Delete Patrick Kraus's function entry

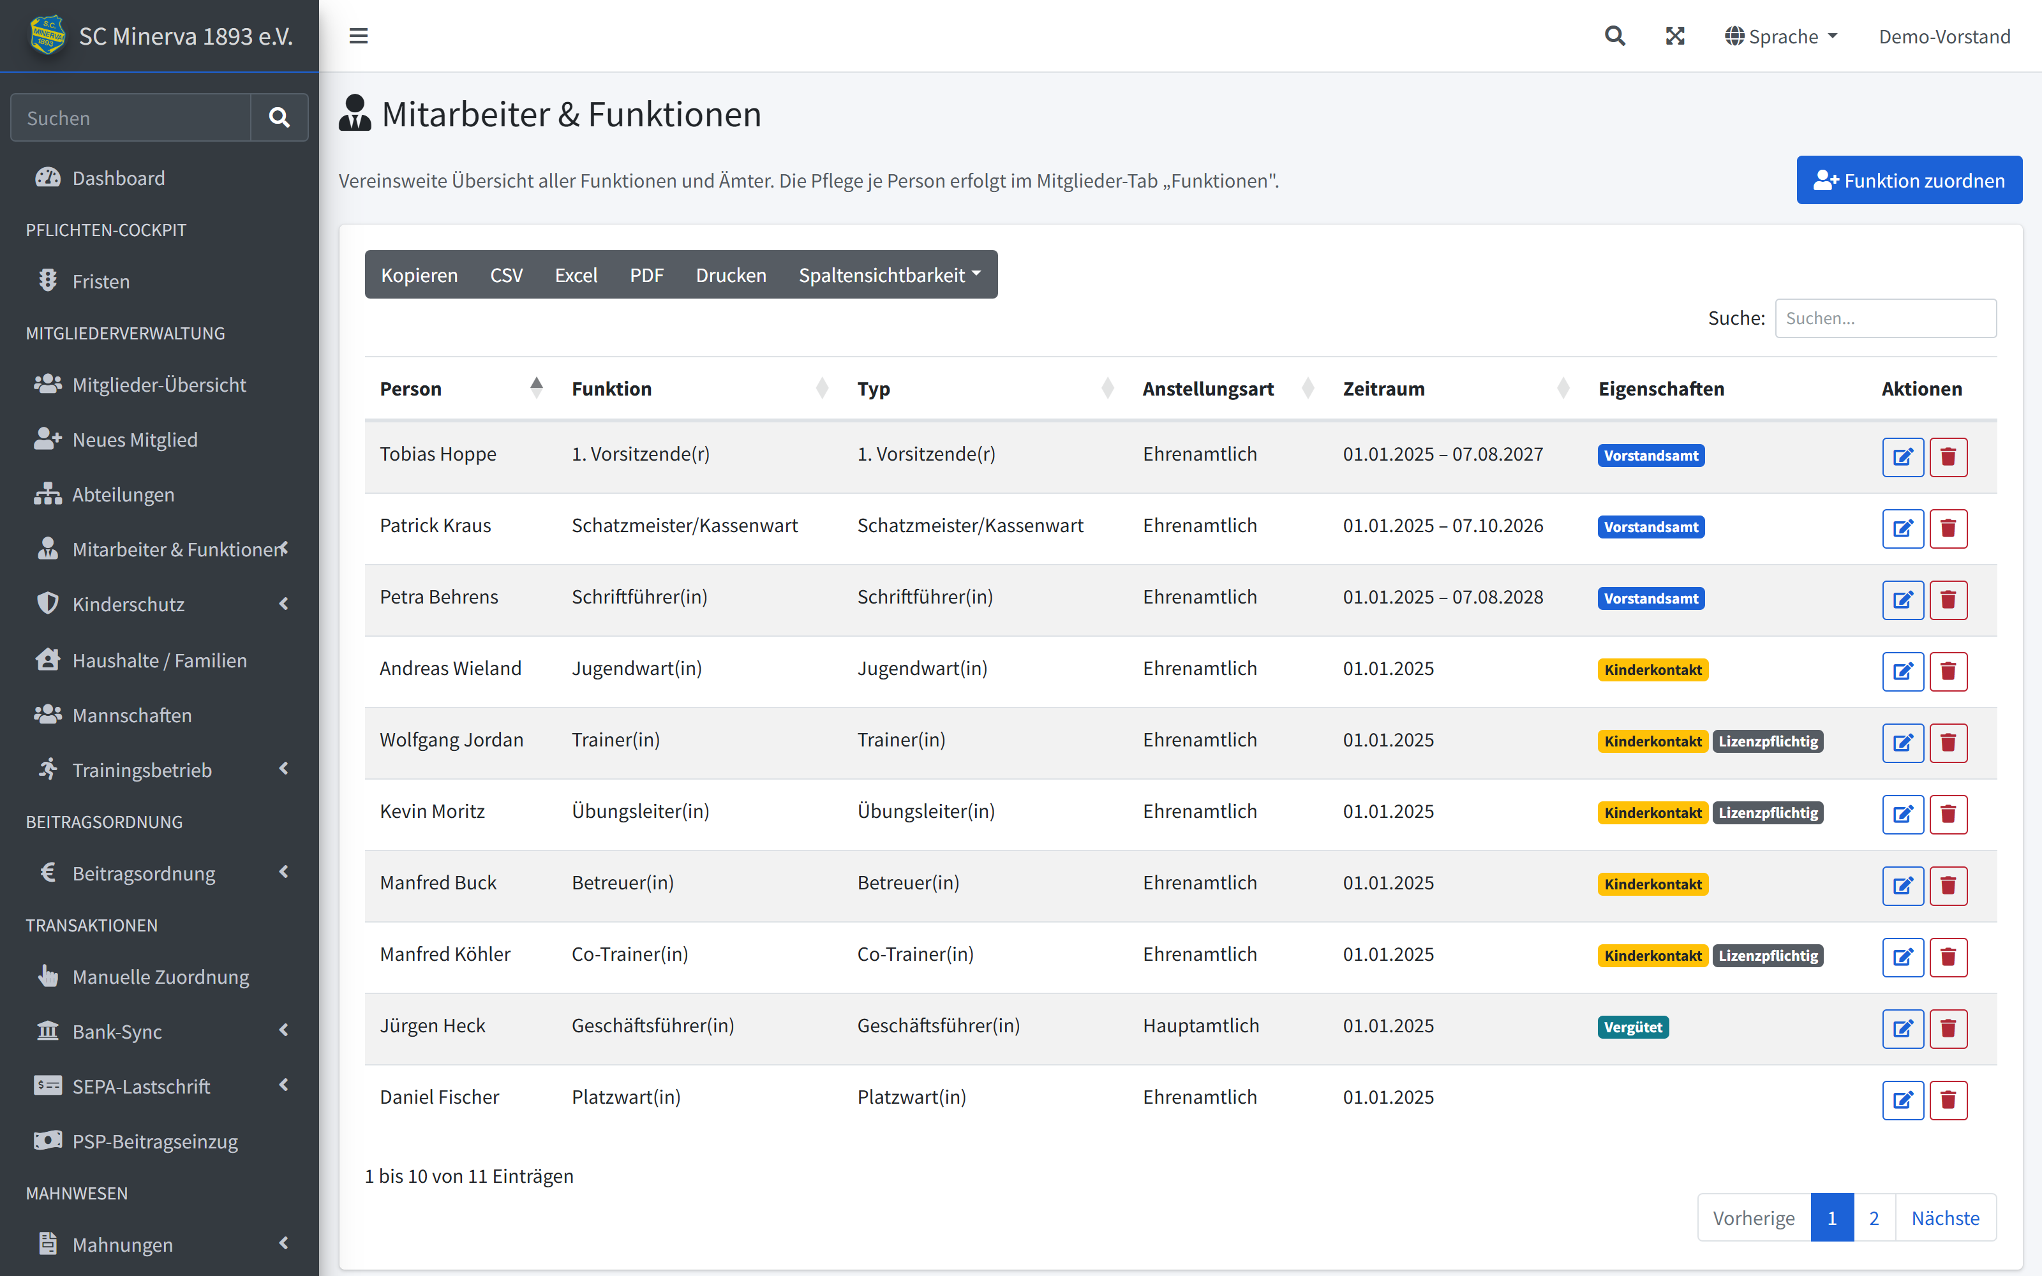(1948, 528)
